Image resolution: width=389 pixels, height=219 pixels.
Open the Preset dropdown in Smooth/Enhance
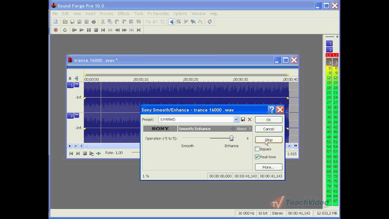coord(236,120)
